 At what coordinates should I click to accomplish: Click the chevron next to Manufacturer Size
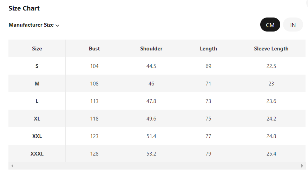[x=57, y=25]
